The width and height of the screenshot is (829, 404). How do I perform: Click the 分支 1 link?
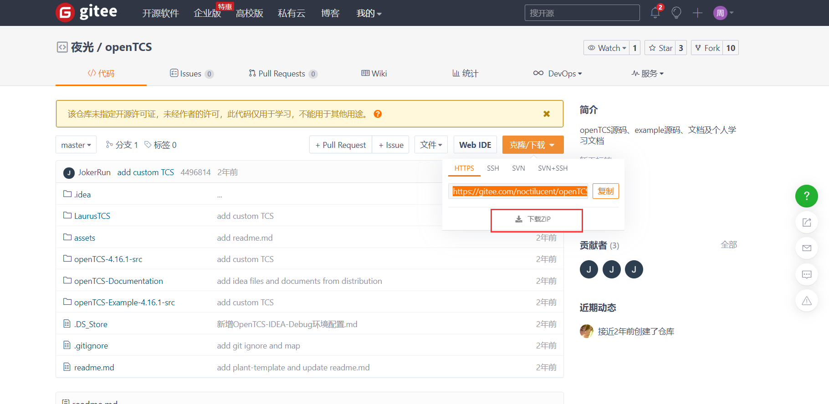pyautogui.click(x=122, y=145)
